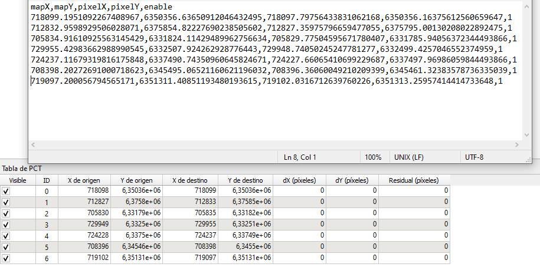Select X de origen cell 718098
540x270 pixels.
(84, 191)
